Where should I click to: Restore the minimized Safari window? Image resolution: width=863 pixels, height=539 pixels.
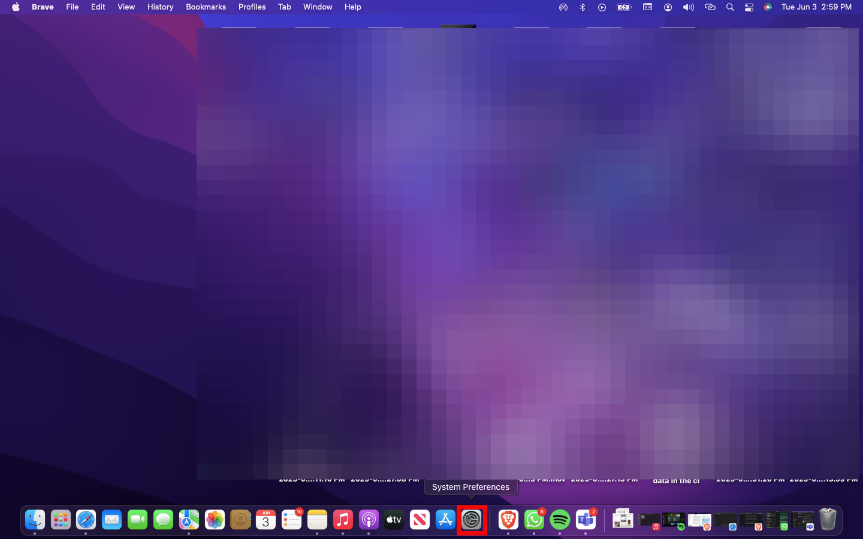[x=725, y=520]
